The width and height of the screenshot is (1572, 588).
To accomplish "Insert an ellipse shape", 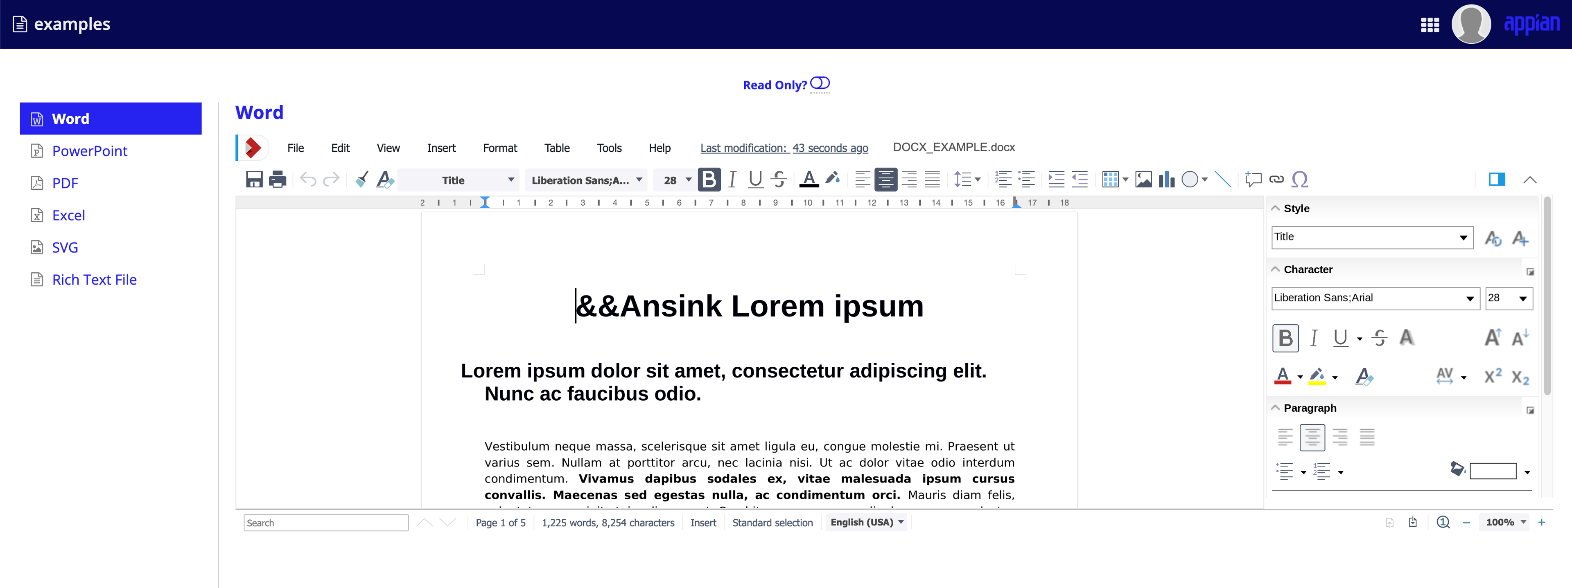I will [x=1189, y=180].
